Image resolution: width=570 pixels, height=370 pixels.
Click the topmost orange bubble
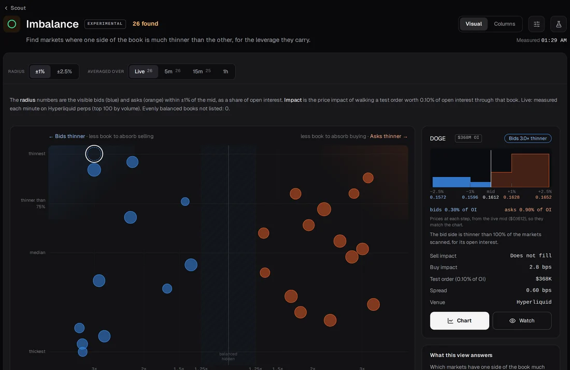tap(368, 178)
